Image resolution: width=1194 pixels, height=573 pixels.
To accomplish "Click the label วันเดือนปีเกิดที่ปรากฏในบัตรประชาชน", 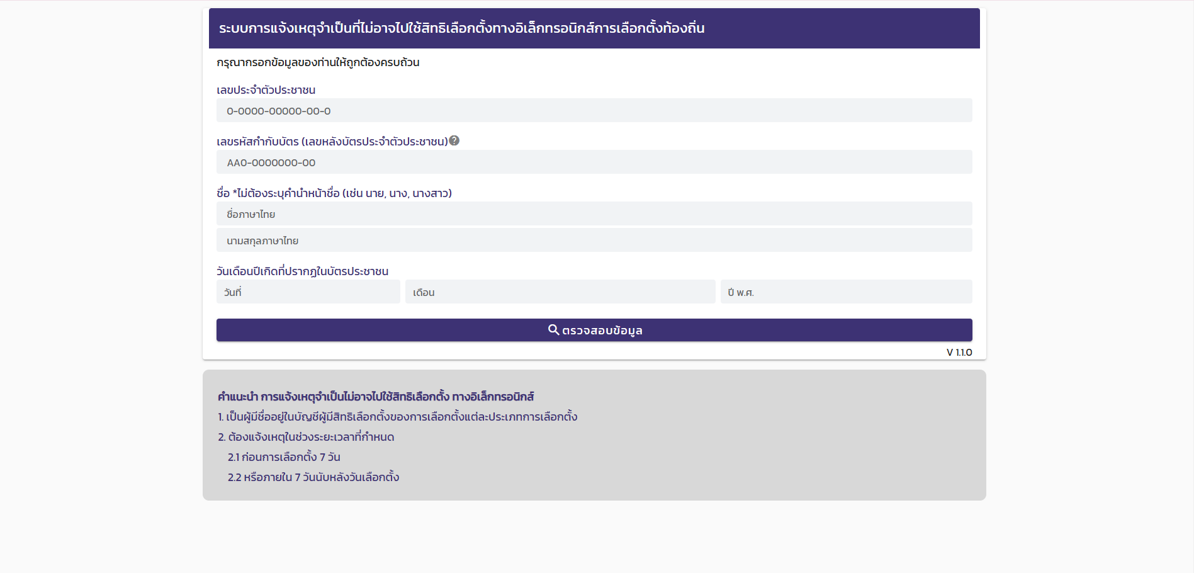I will click(302, 271).
